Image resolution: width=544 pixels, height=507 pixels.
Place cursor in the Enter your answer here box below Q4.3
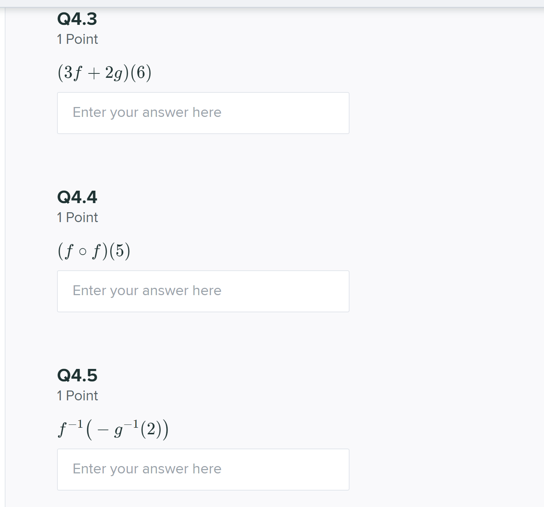click(203, 113)
